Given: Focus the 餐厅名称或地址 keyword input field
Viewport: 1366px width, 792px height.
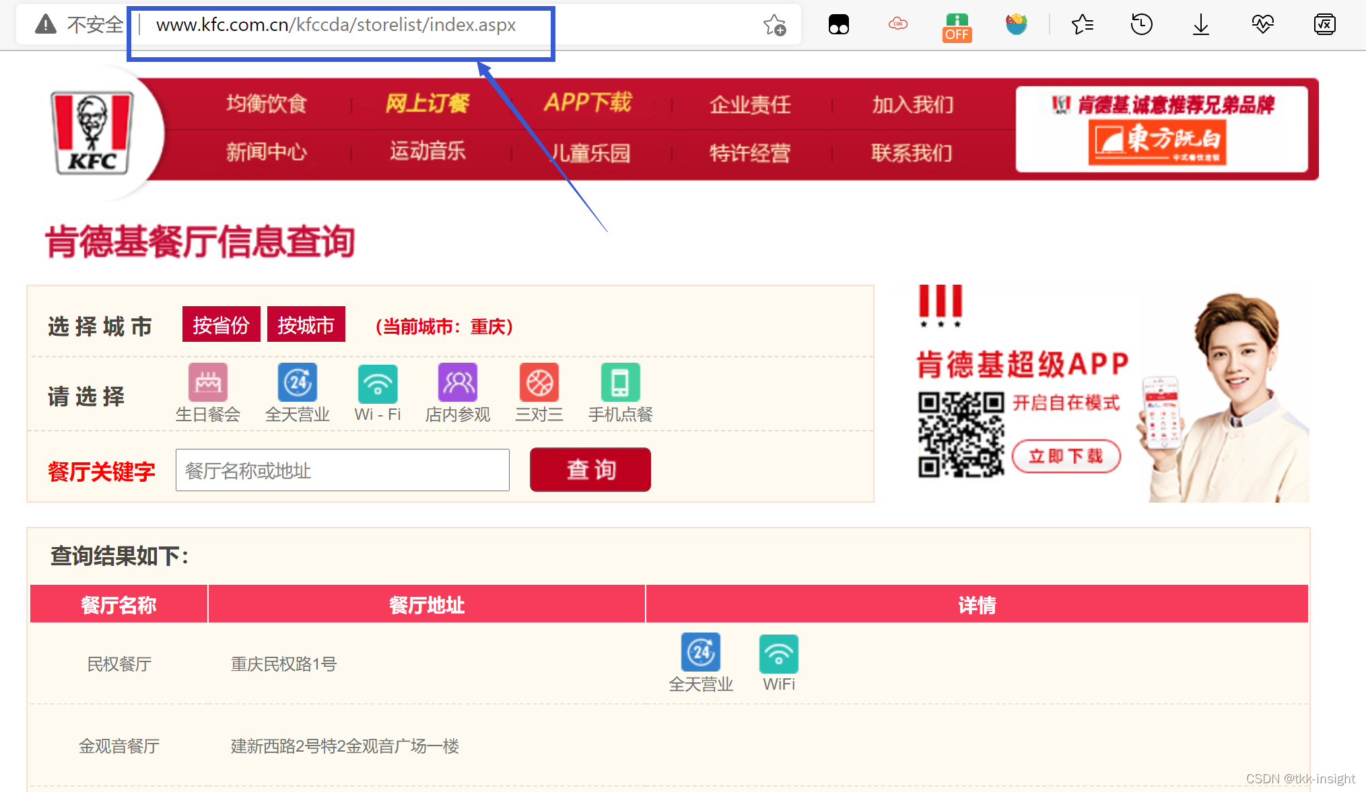Looking at the screenshot, I should point(342,470).
